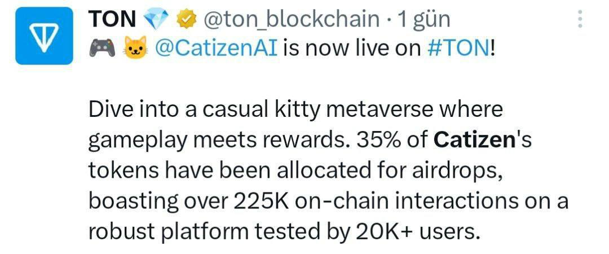
Task: Click the game controller emoji
Action: coord(101,47)
